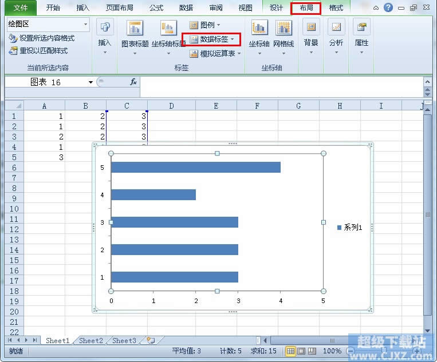Open the 图表标题 (Chart Title) icon menu
The width and height of the screenshot is (437, 362).
tap(135, 29)
